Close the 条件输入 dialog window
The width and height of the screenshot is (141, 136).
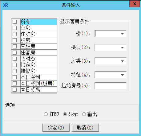click(135, 4)
